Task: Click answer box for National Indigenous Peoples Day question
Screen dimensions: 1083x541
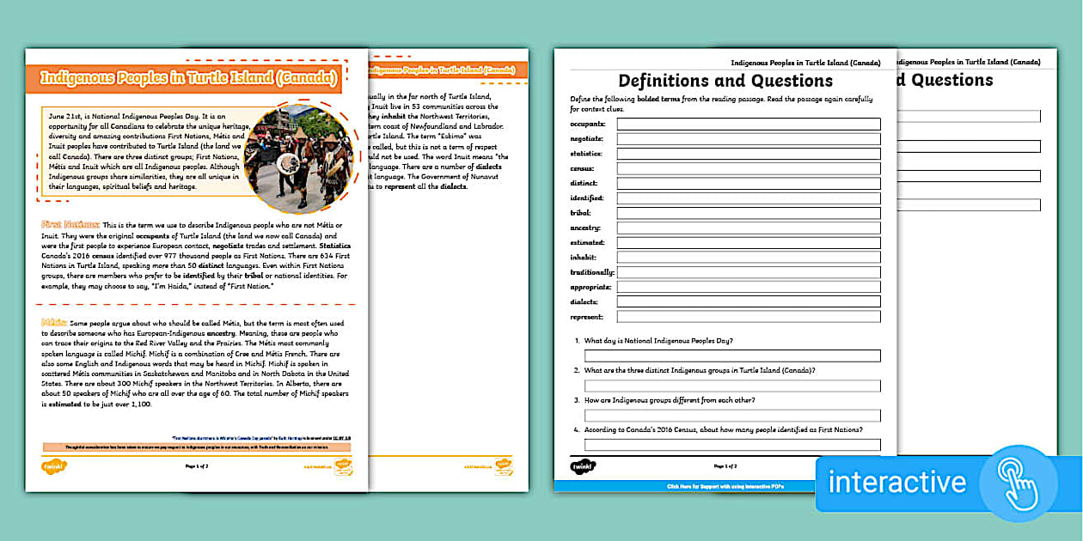Action: pyautogui.click(x=732, y=356)
